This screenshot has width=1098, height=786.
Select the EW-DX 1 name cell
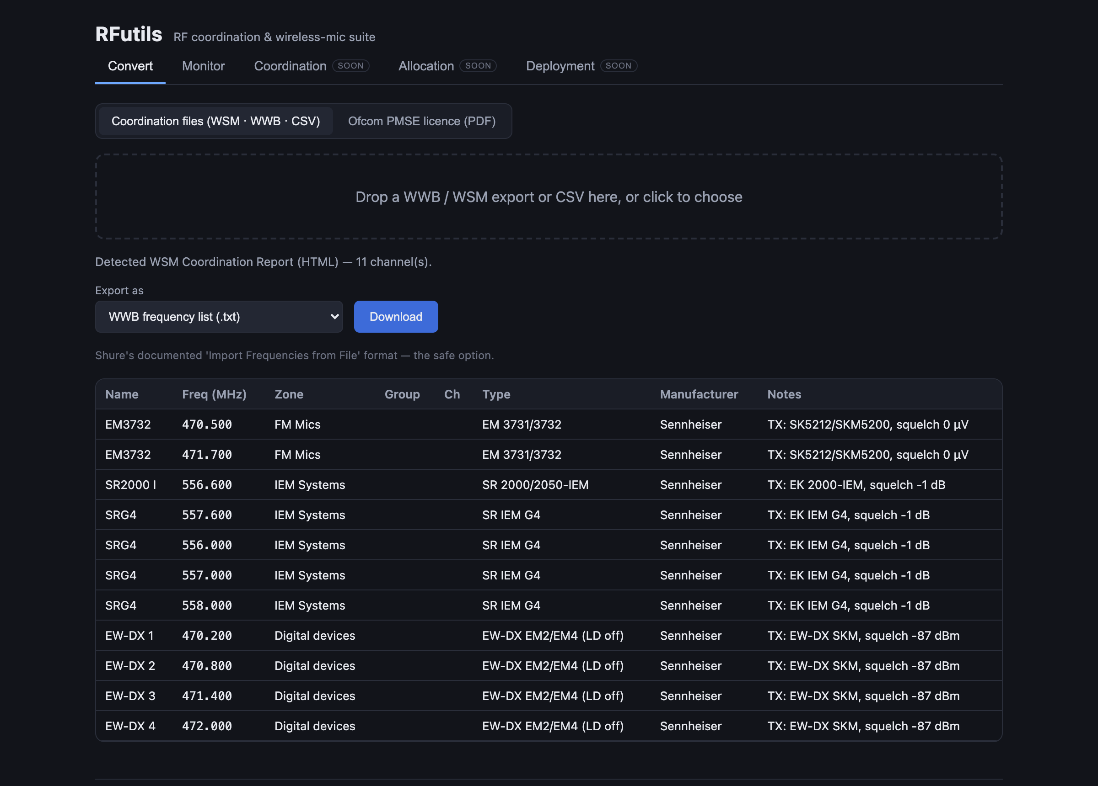click(x=129, y=636)
